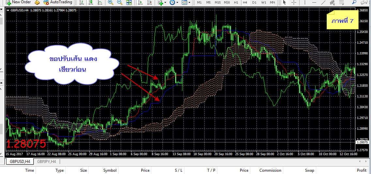
Task: Select the MN timeframe
Action: tap(272, 2)
